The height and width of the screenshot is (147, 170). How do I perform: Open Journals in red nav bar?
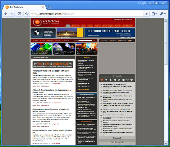click(x=66, y=41)
